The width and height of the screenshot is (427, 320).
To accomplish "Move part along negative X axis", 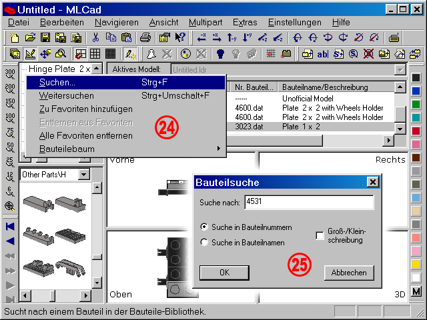I will pyautogui.click(x=201, y=37).
